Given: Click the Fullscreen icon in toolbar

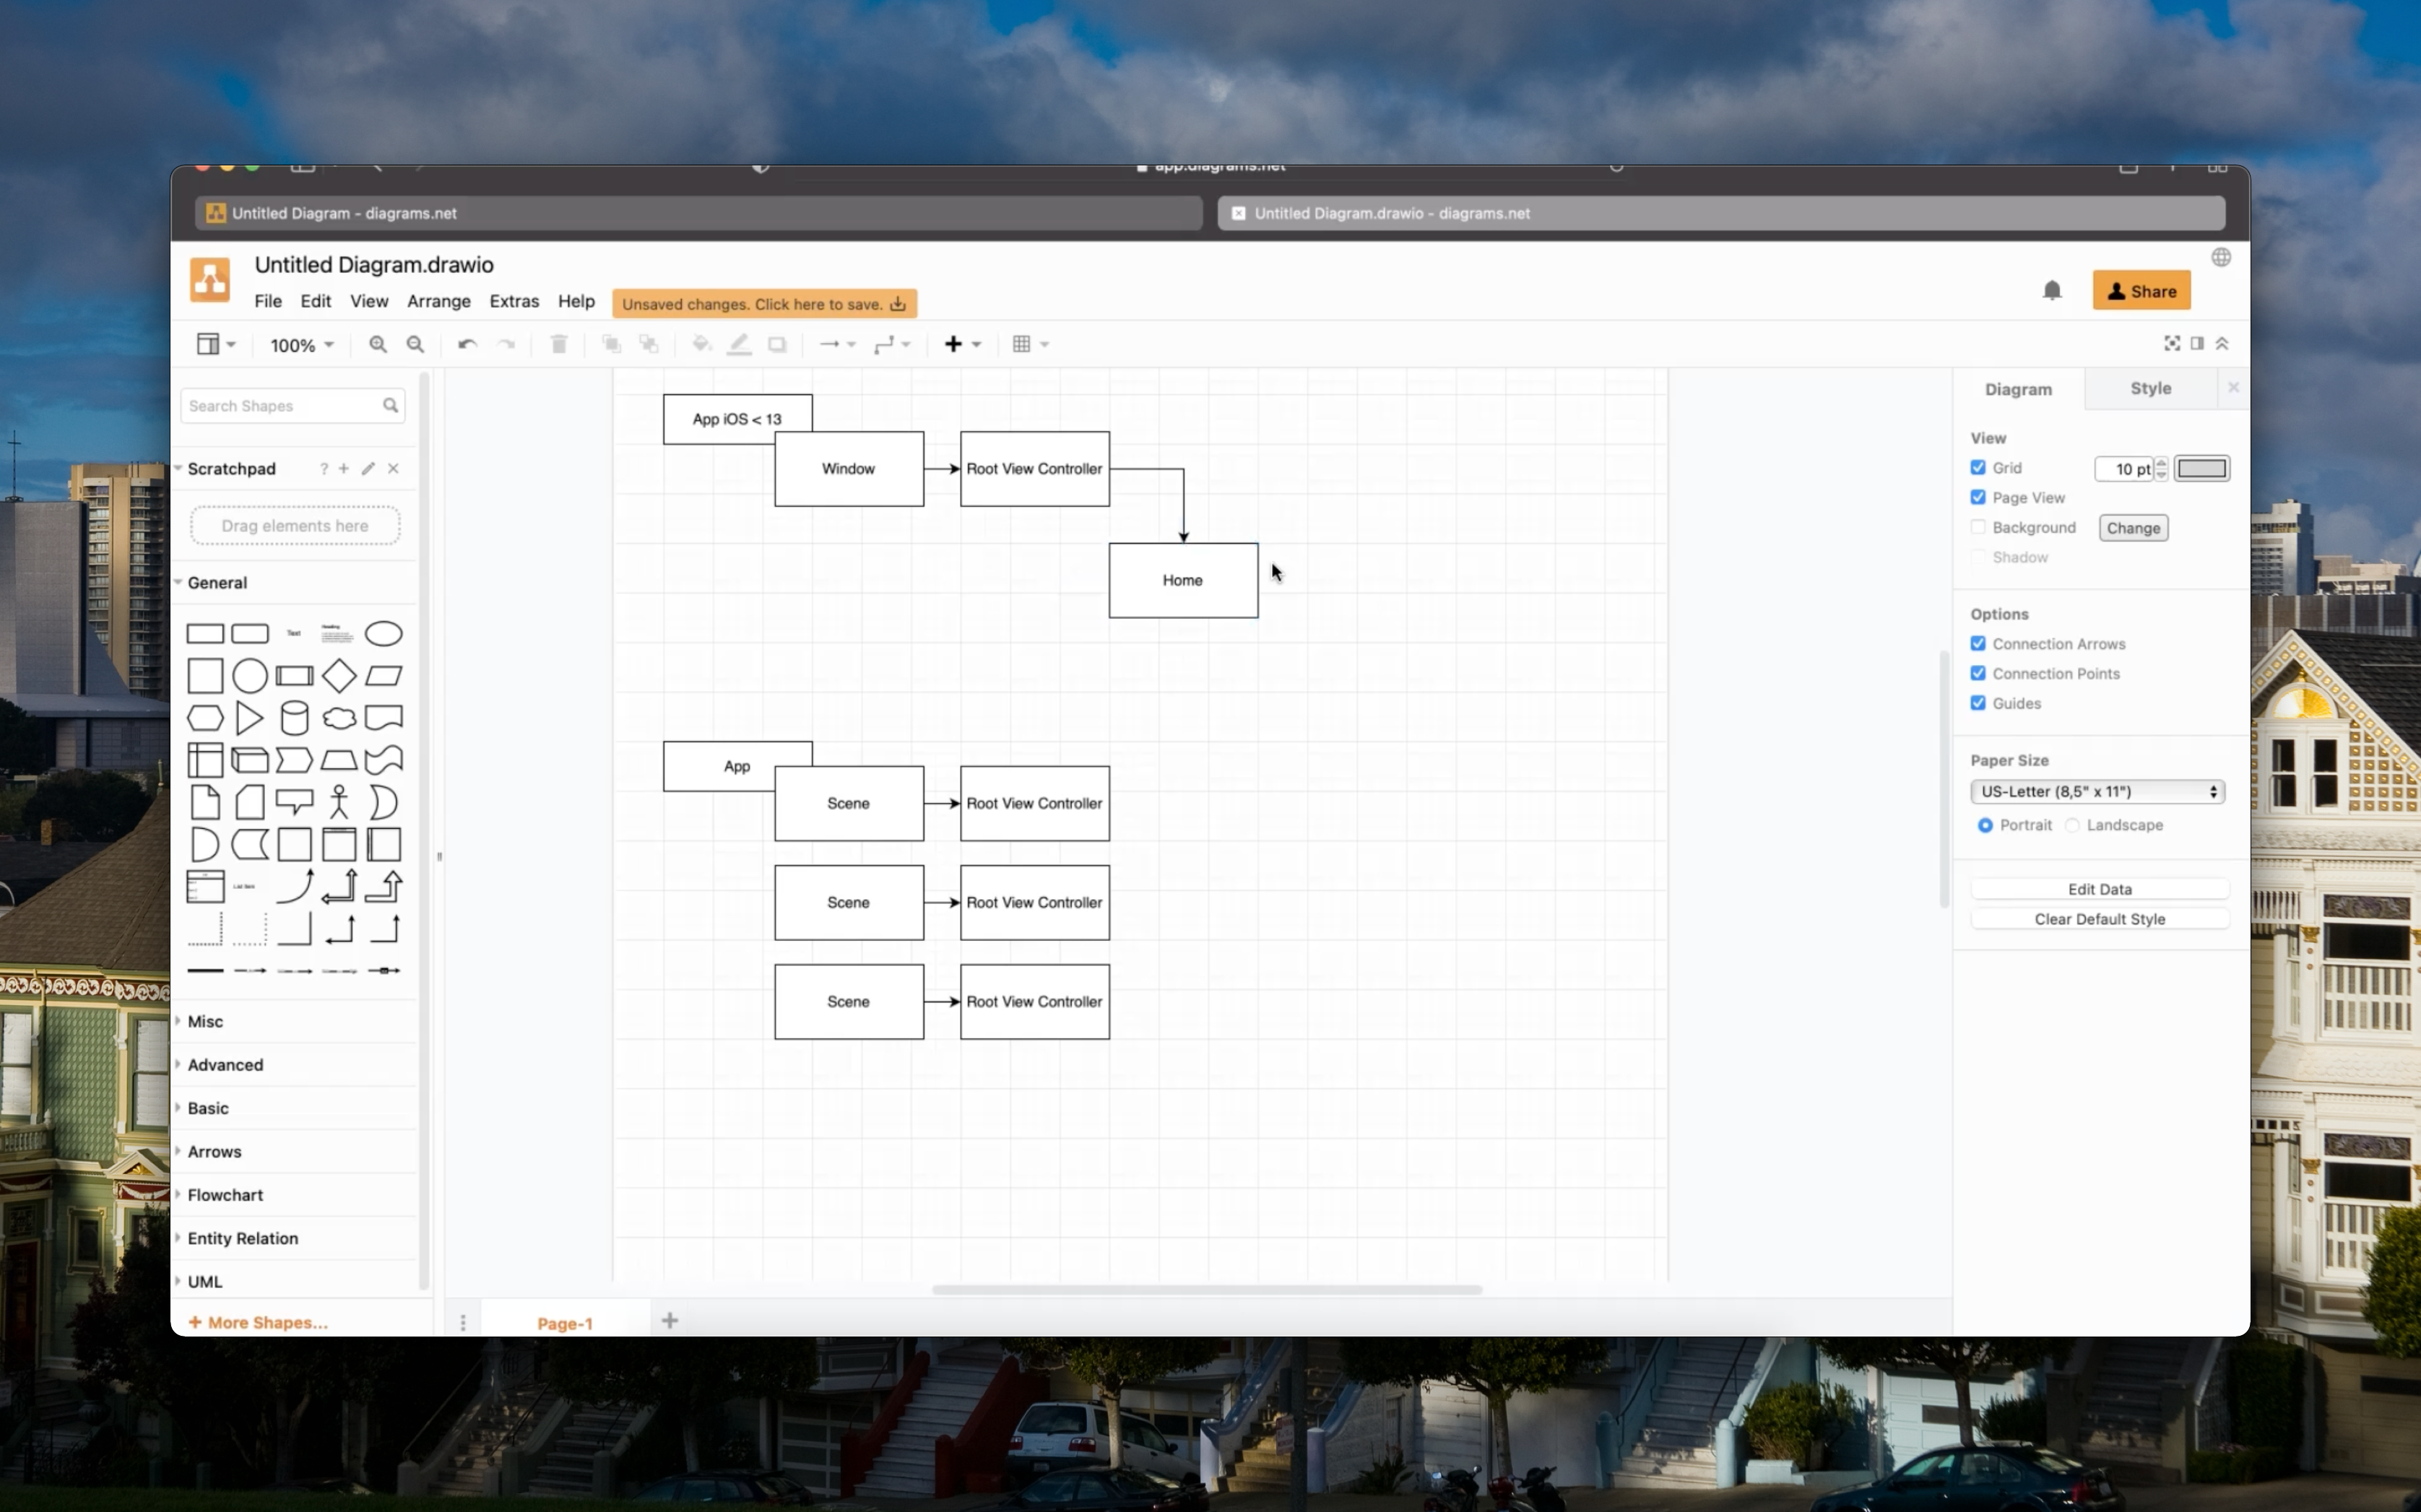Looking at the screenshot, I should pyautogui.click(x=2172, y=343).
